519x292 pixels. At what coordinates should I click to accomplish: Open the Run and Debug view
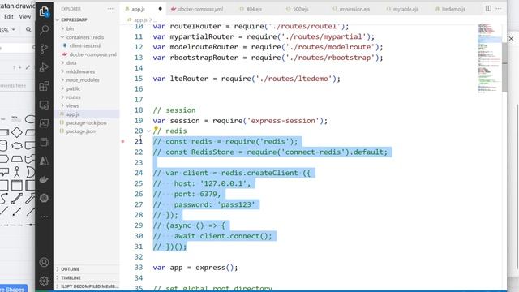[44, 67]
